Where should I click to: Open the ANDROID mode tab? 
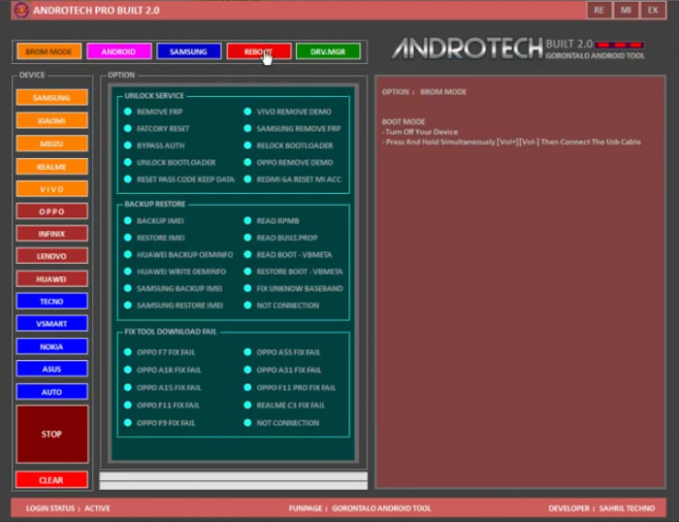[x=118, y=51]
